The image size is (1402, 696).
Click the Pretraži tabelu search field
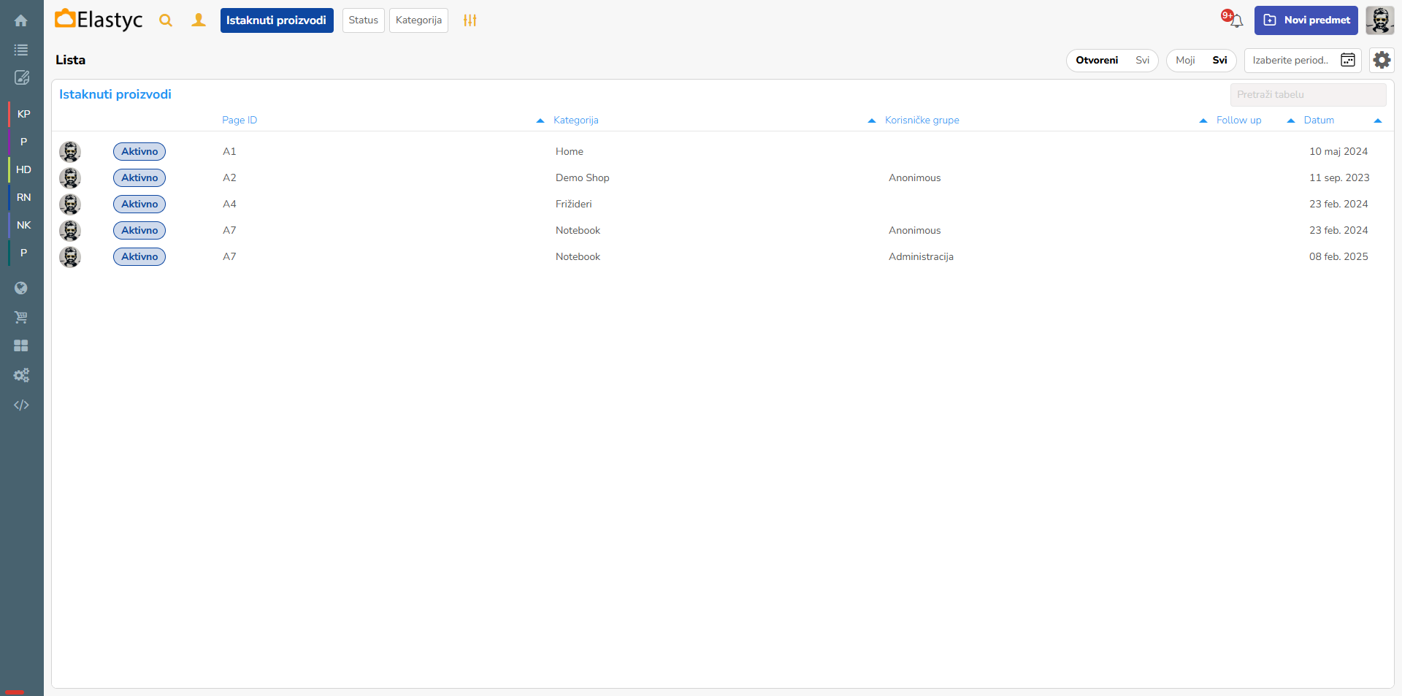[x=1307, y=94]
